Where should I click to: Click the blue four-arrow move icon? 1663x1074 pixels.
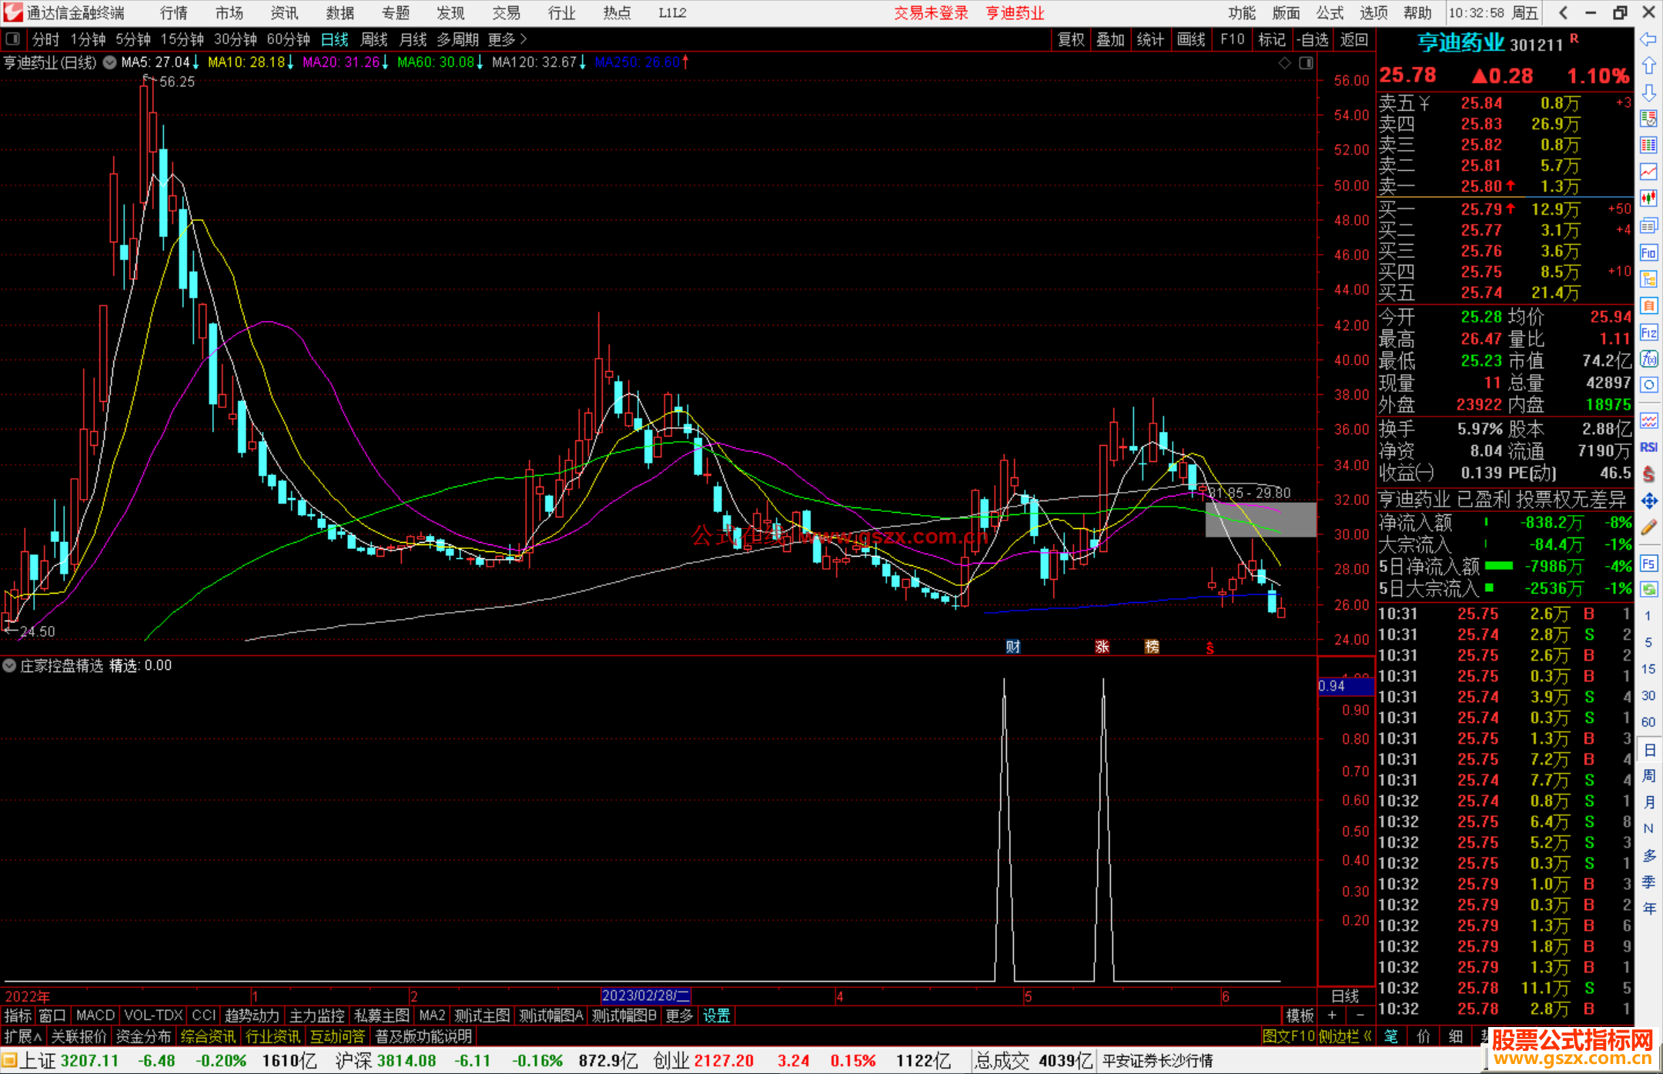pos(1648,501)
